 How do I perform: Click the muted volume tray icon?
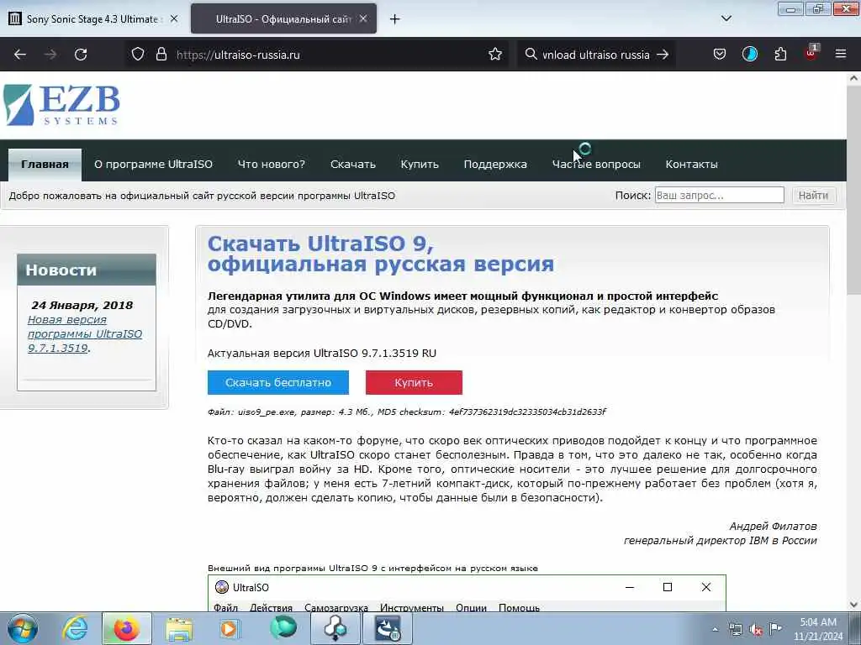click(x=756, y=629)
